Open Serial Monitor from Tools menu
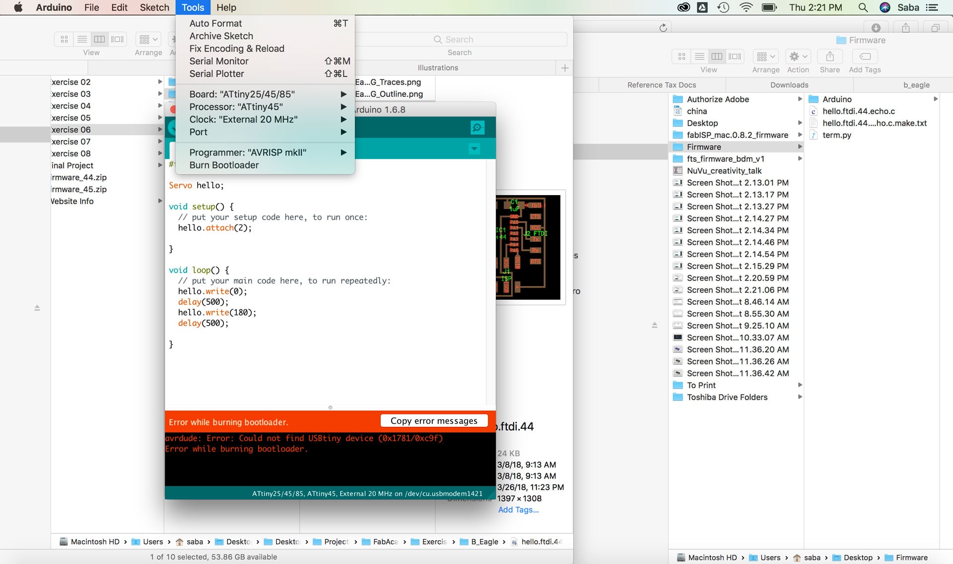The image size is (953, 564). pos(265,61)
